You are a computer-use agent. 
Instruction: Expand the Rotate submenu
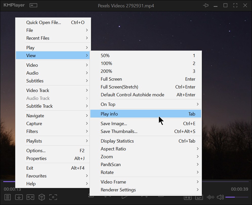click(x=107, y=172)
